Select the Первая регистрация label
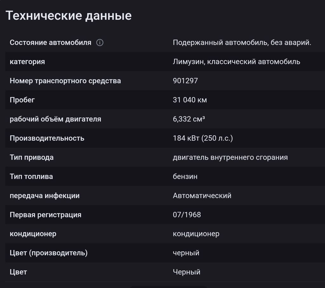 (46, 215)
